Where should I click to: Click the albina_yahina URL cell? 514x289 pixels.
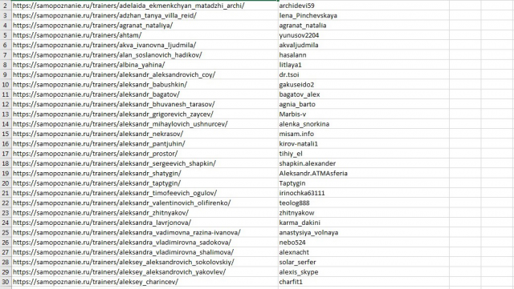pyautogui.click(x=145, y=65)
